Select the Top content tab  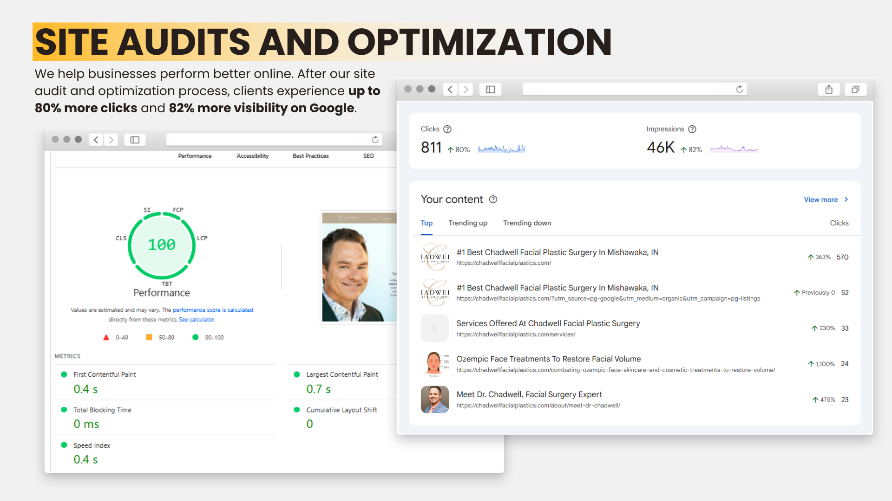click(x=426, y=223)
